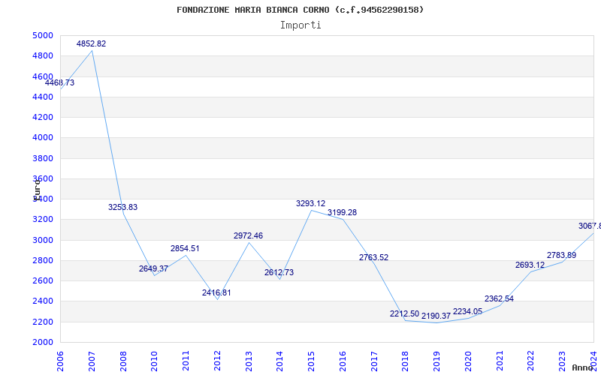Click the year label '2022'
Screen dimensions: 601x375
click(531, 361)
